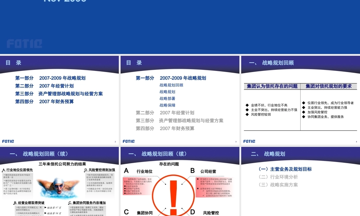Image resolution: width=360 pixels, height=216 pixels.
Task: Follow the 链接第 97 页 link
Action: click(54, 207)
